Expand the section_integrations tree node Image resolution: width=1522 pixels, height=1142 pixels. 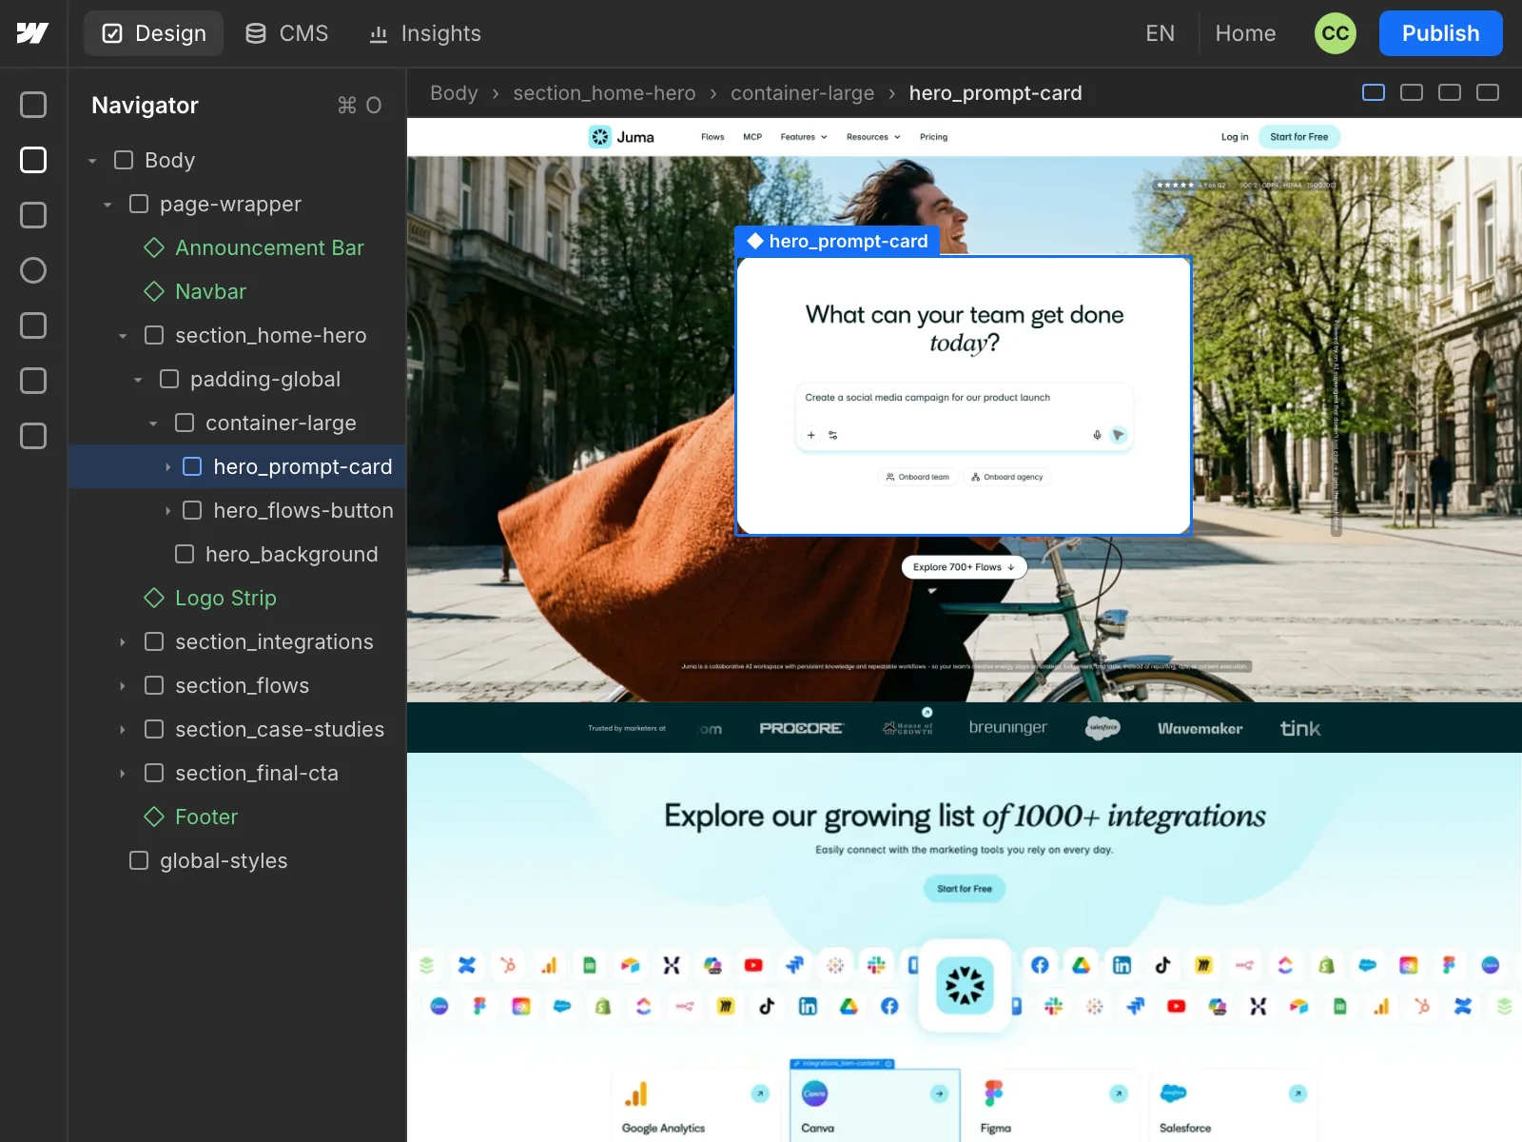click(123, 642)
